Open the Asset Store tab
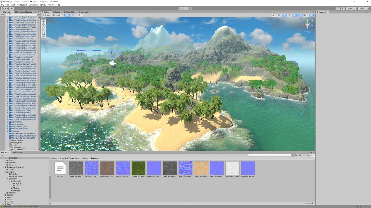 point(70,12)
